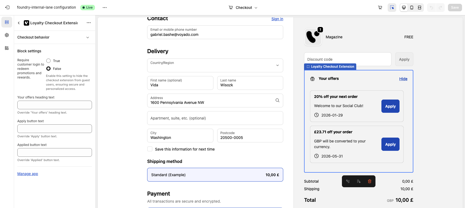Open the Checkout page selector dropdown

click(243, 8)
